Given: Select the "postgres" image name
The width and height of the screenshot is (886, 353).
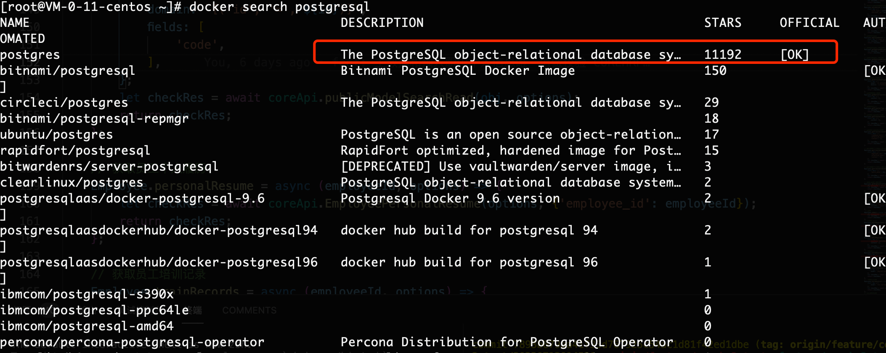Looking at the screenshot, I should coord(30,55).
